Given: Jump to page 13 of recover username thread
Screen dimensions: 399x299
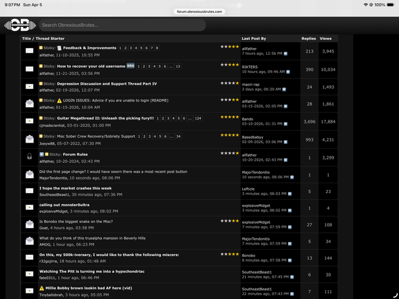Looking at the screenshot, I should [x=178, y=67].
